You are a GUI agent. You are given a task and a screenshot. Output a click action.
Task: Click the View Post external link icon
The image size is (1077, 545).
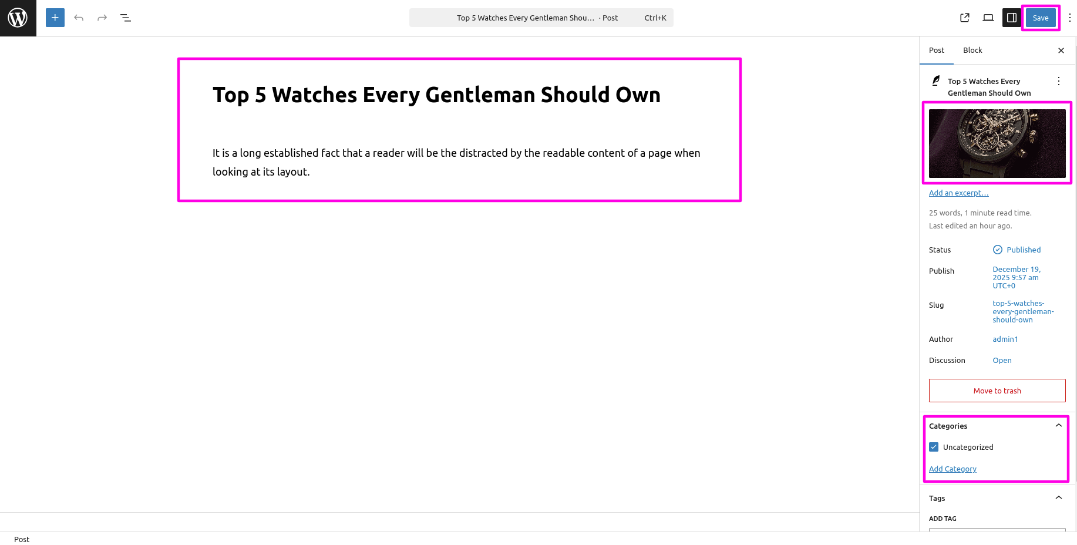pos(965,18)
